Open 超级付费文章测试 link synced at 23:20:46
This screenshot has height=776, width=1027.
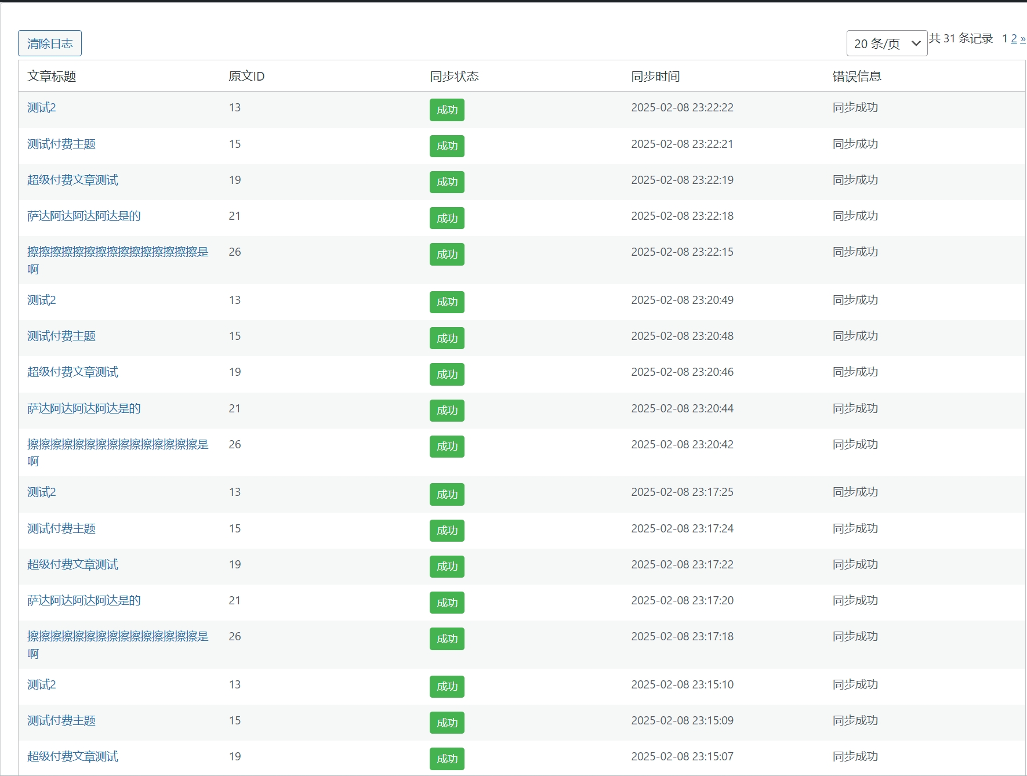pyautogui.click(x=72, y=372)
